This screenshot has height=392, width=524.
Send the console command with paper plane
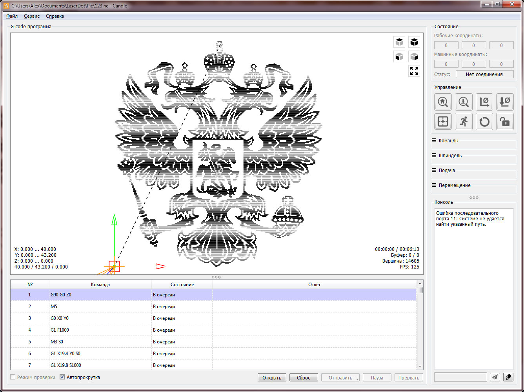pos(495,377)
